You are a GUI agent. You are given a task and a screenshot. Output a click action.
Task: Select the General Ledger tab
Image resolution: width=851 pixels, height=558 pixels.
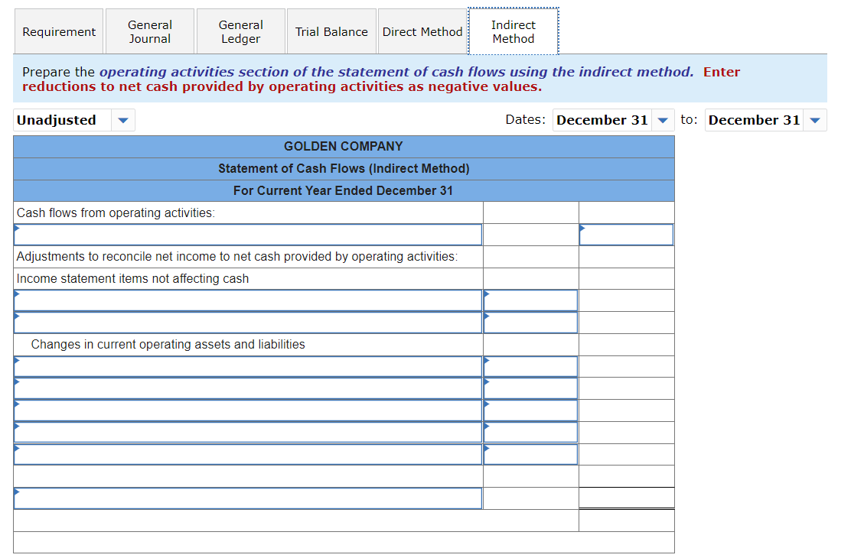click(240, 31)
